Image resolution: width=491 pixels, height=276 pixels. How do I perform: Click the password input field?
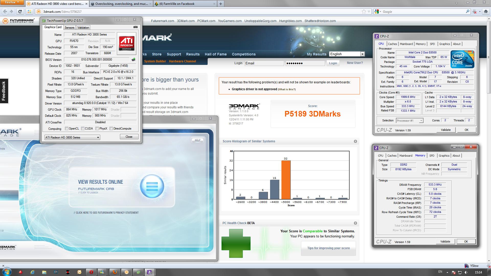click(305, 63)
